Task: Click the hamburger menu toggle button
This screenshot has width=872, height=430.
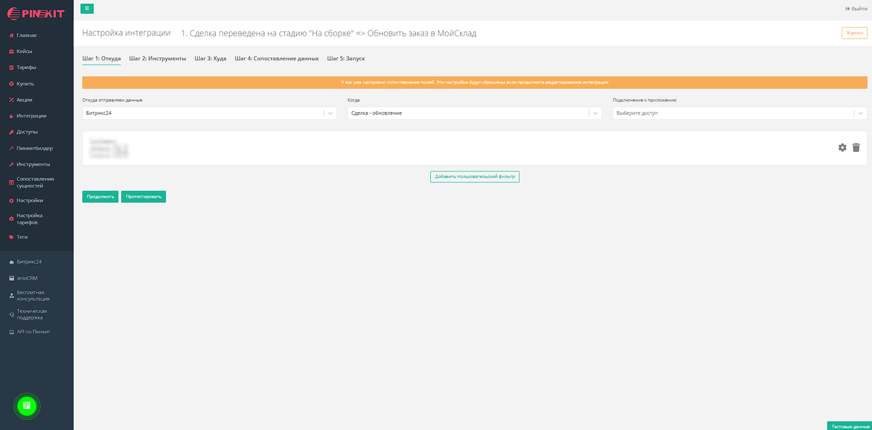Action: point(86,8)
